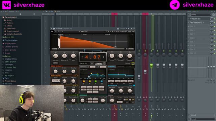The width and height of the screenshot is (216, 121).
Task: Select next preset arrow in plugin title bar
Action: pyautogui.click(x=129, y=29)
